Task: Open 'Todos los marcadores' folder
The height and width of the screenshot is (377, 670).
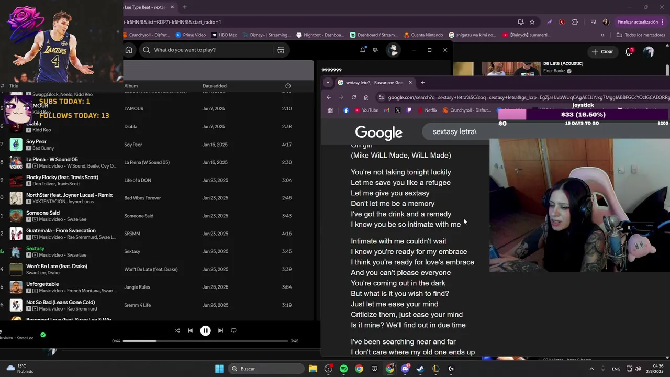Action: tap(641, 35)
